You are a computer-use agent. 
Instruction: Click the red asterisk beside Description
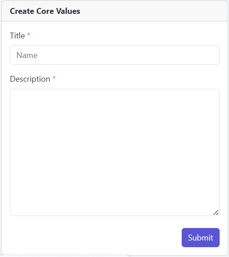(54, 78)
